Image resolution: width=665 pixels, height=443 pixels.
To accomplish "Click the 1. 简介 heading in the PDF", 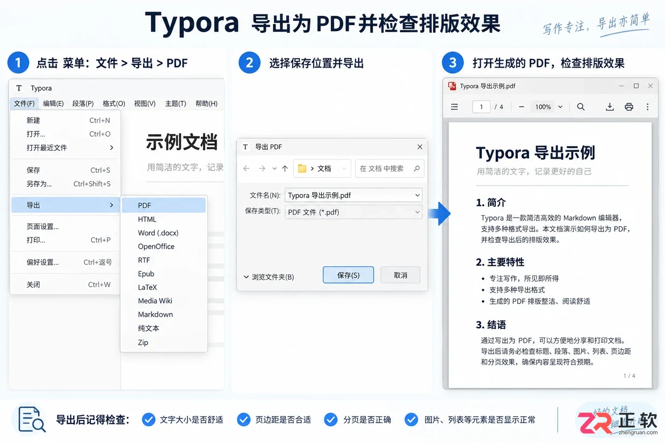I will coord(491,202).
